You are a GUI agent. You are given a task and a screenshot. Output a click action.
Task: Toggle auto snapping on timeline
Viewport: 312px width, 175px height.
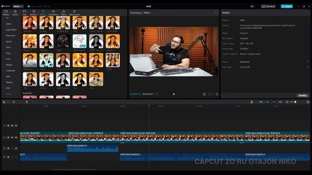pyautogui.click(x=268, y=102)
